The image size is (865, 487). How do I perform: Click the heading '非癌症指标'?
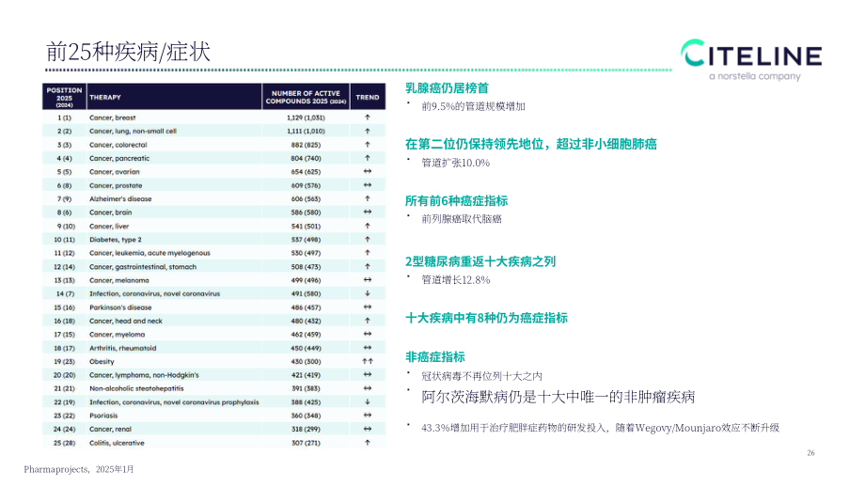[x=435, y=357]
